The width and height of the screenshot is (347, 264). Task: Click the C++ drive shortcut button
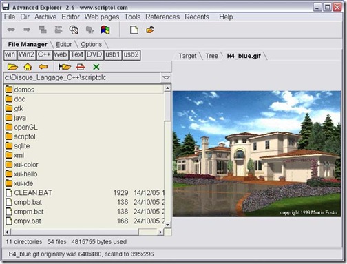point(44,55)
